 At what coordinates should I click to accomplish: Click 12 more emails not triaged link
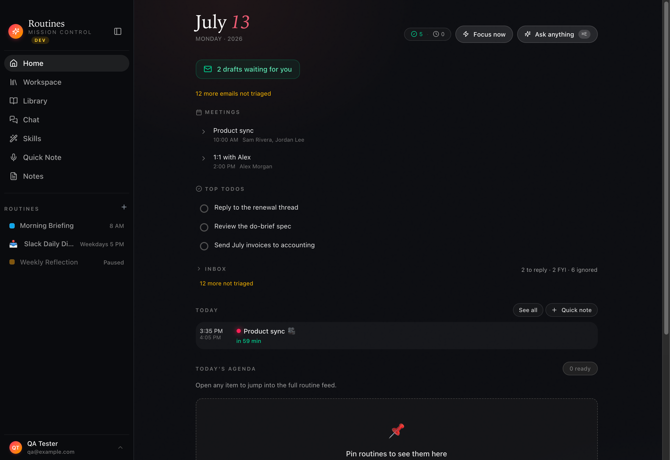click(x=233, y=94)
